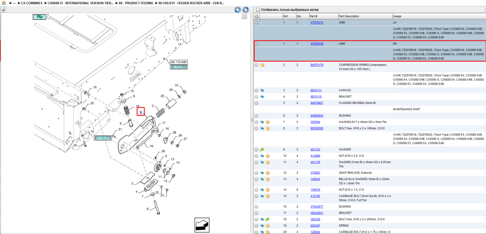Open part number link 84078927

(x=317, y=103)
